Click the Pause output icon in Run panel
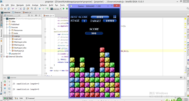Screen dimensions: 189x101 (5, 88)
